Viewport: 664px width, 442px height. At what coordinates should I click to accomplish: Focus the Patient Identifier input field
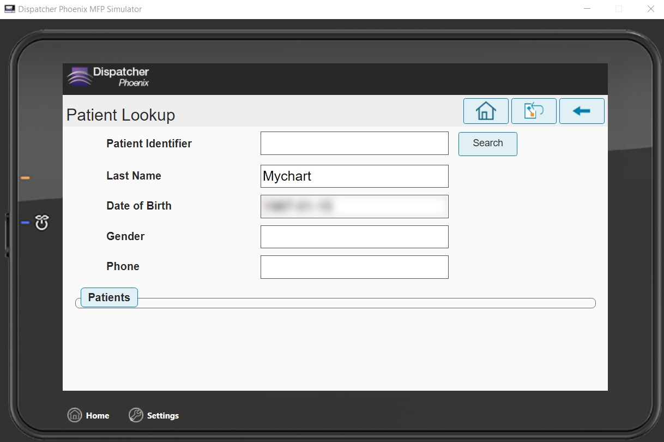click(354, 144)
